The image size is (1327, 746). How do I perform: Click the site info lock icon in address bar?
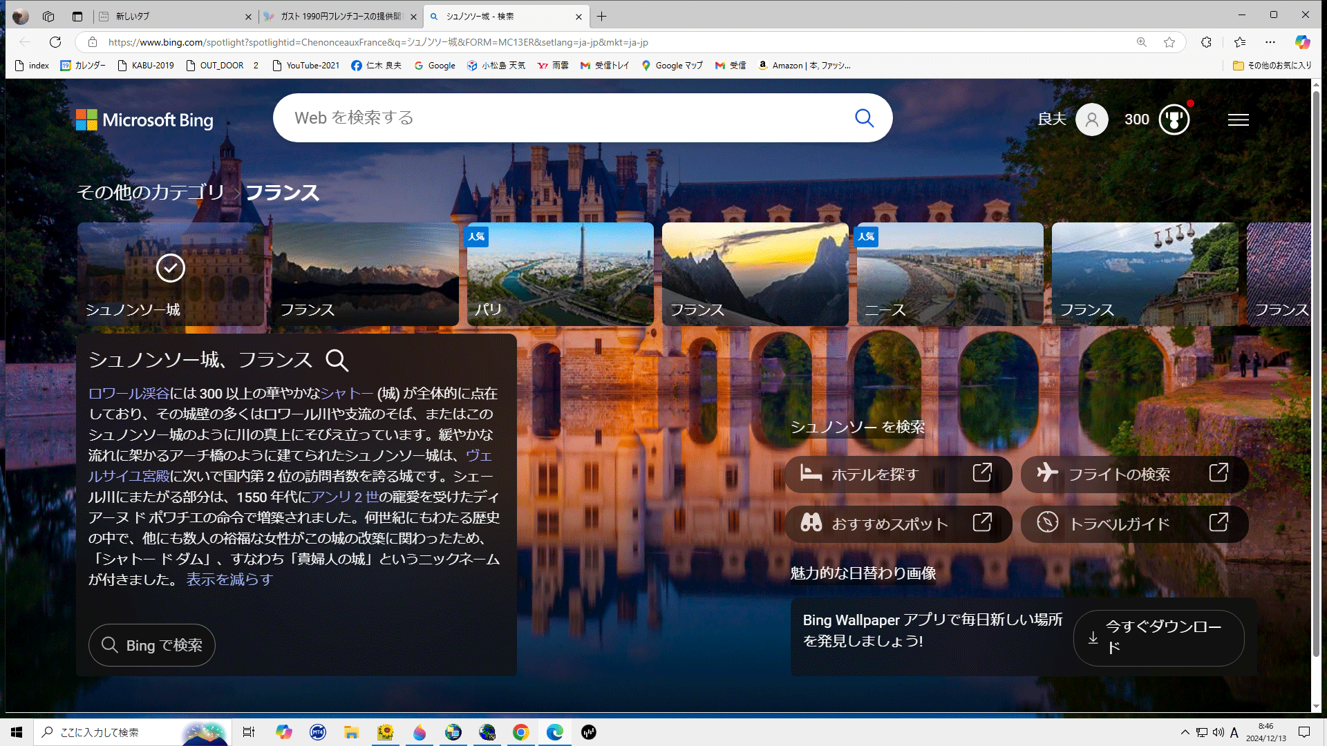(x=92, y=42)
